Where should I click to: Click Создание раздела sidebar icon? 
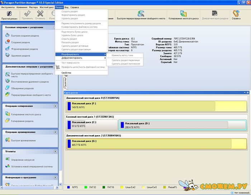coord(8,42)
